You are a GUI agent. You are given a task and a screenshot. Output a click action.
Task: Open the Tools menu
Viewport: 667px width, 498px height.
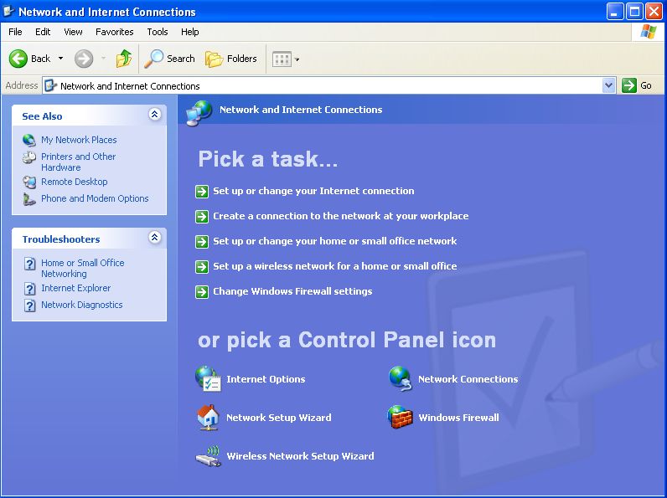pos(158,32)
